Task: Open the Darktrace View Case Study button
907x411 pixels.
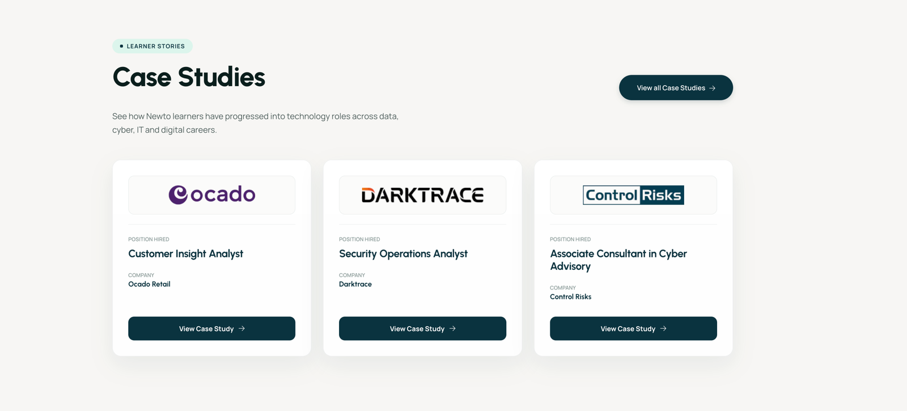Action: pyautogui.click(x=422, y=329)
